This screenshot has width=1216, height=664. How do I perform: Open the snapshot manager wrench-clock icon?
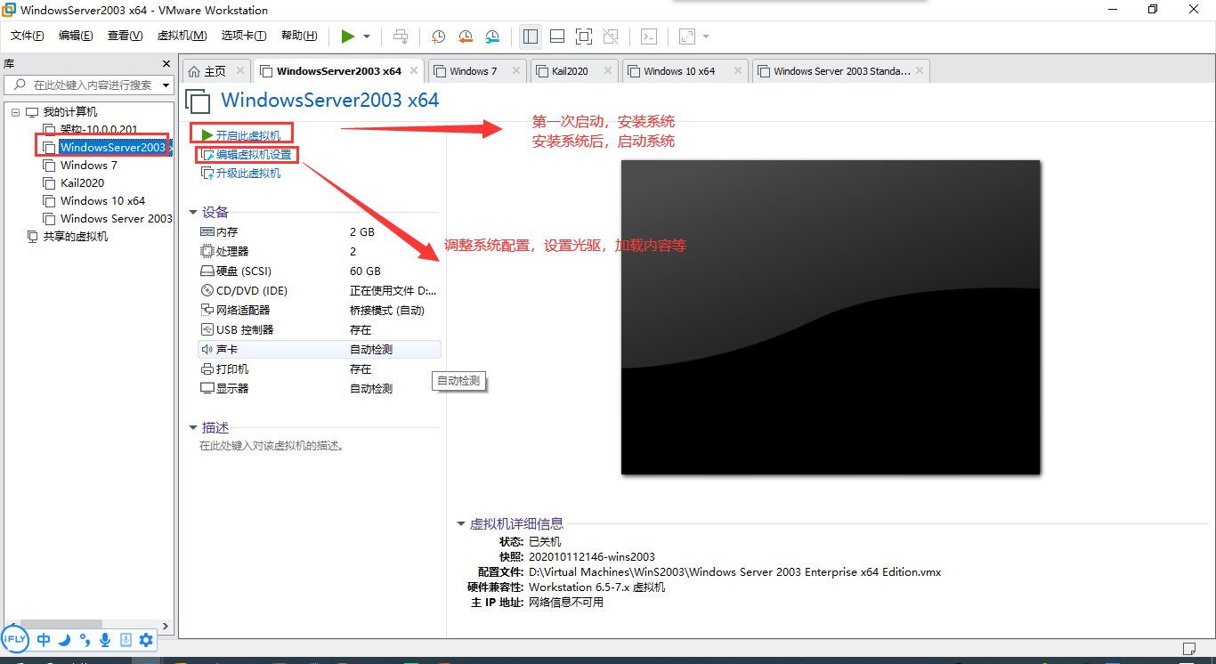coord(492,36)
